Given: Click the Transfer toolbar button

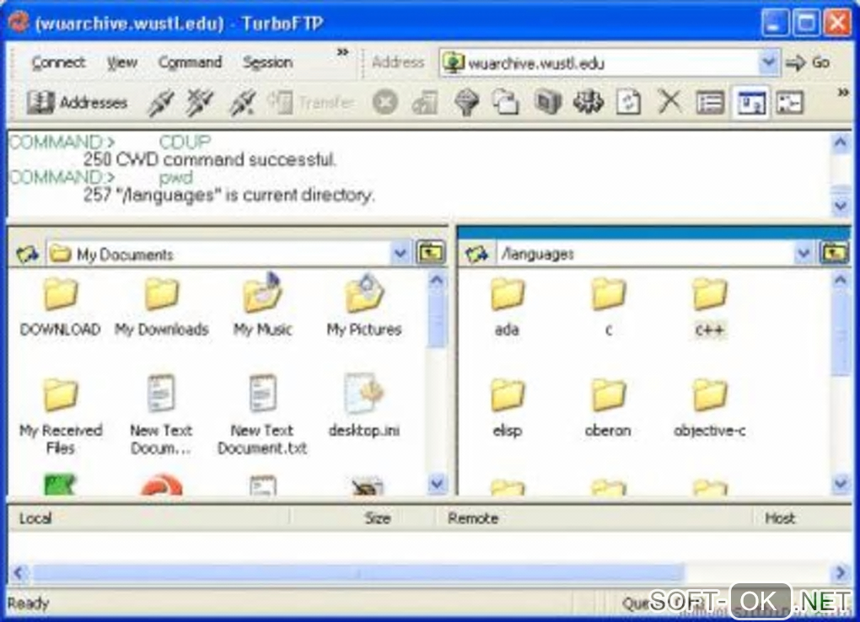Looking at the screenshot, I should coord(311,103).
